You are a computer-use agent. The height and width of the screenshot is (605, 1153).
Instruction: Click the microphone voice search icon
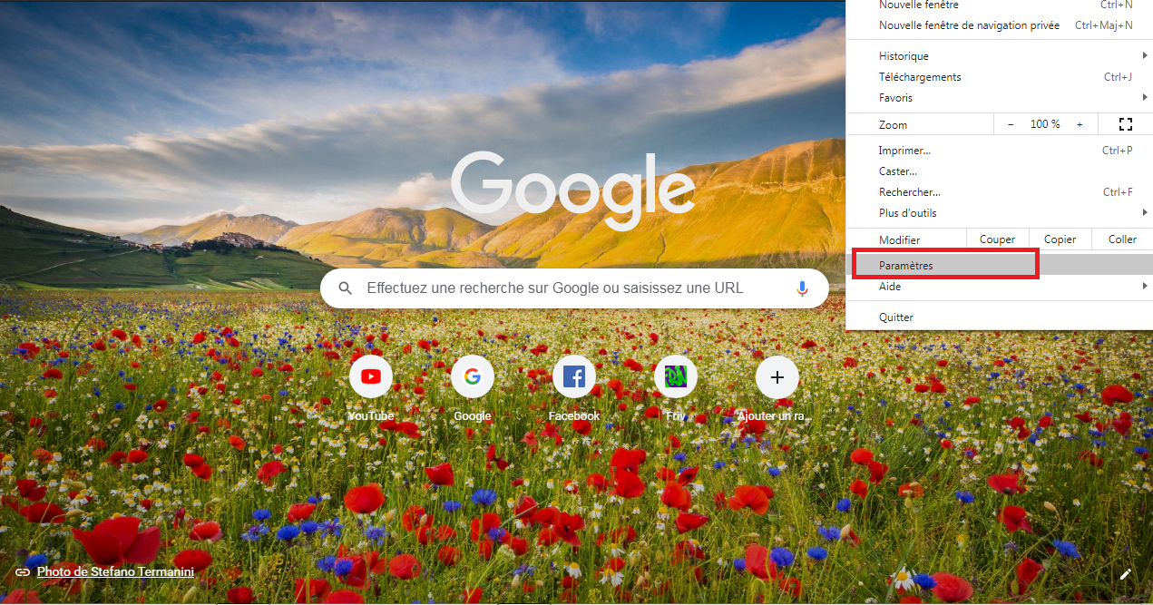coord(802,288)
